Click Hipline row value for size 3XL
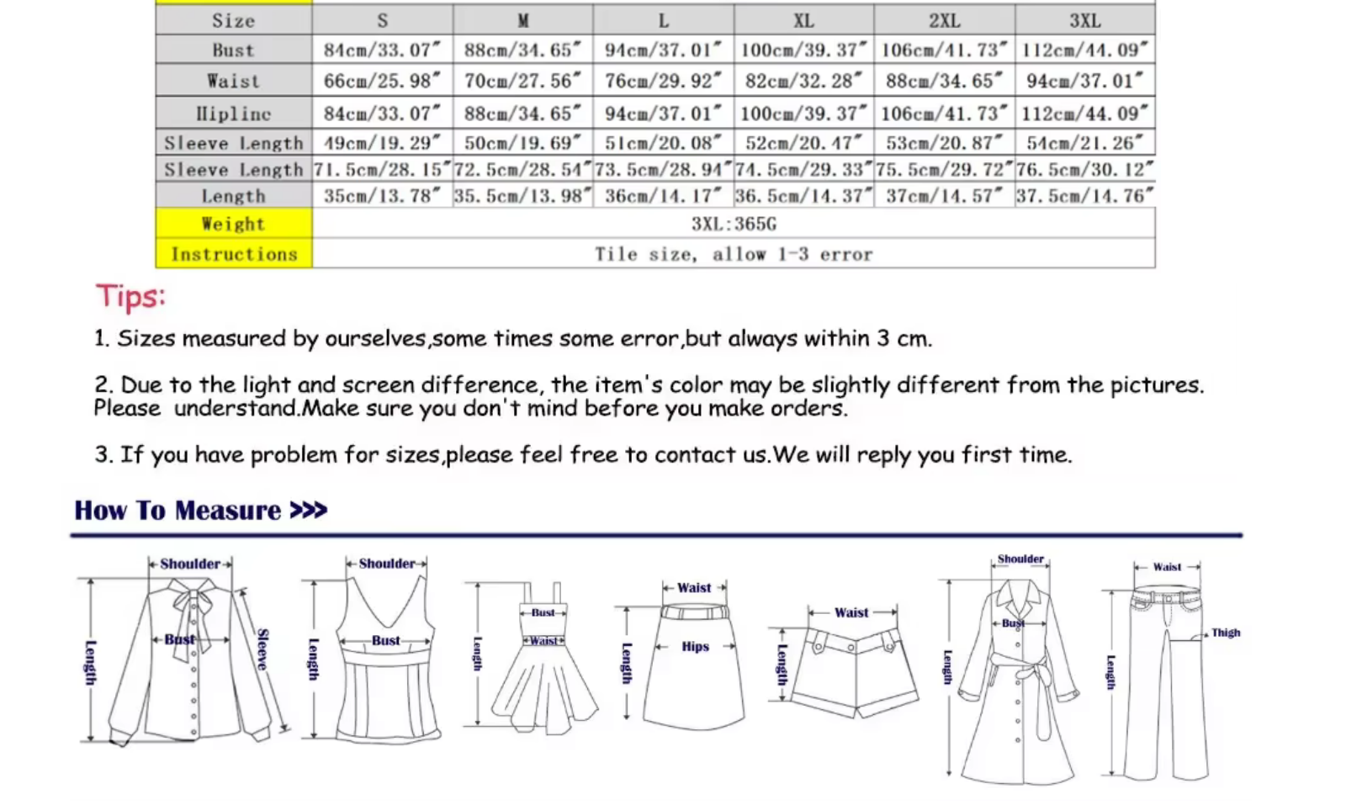The image size is (1346, 805). tap(1085, 114)
